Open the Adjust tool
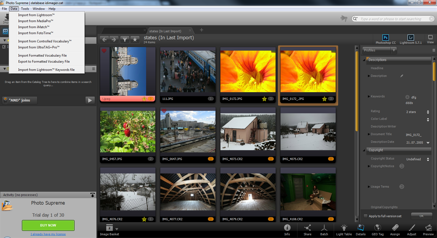437x238 pixels. click(x=412, y=230)
